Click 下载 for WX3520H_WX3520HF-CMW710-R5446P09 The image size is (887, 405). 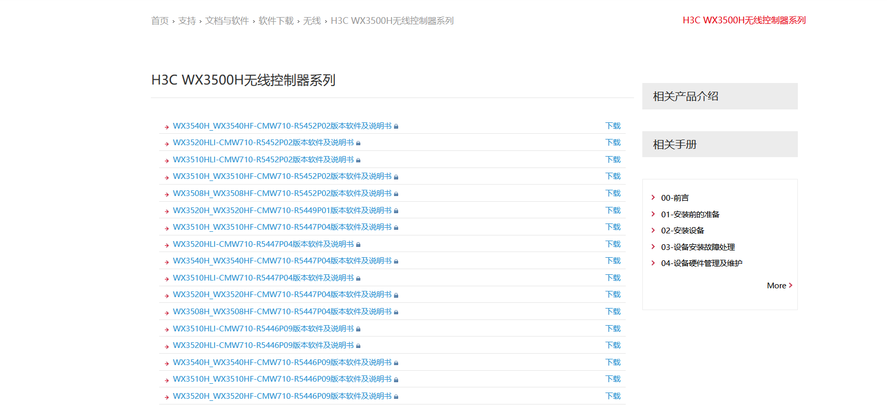[613, 396]
